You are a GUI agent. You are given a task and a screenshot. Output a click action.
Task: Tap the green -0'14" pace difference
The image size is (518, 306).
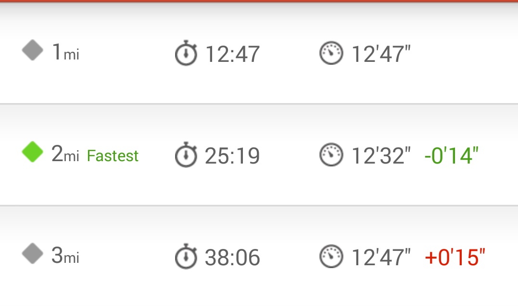tap(452, 156)
